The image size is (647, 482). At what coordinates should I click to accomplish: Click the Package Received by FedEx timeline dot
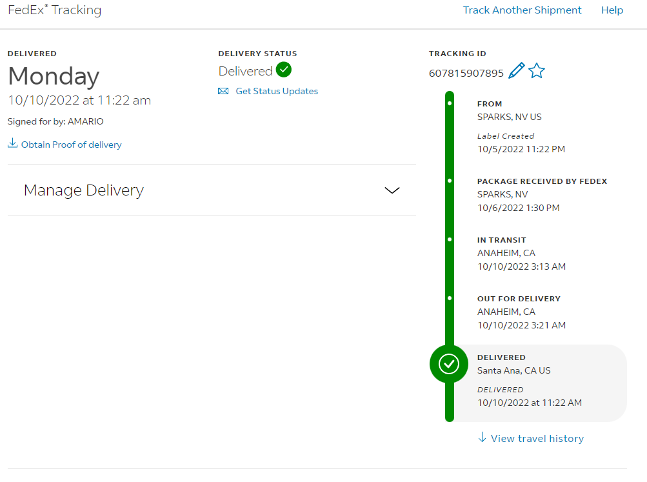tap(450, 181)
